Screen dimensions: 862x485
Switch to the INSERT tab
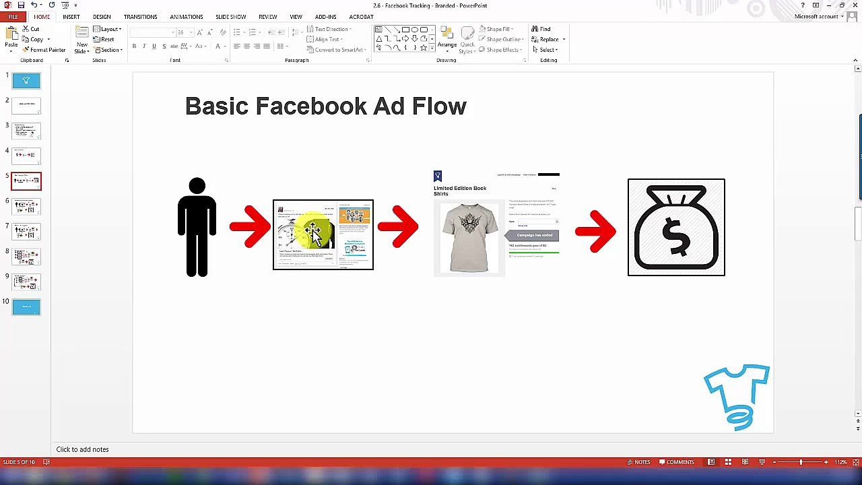tap(71, 17)
